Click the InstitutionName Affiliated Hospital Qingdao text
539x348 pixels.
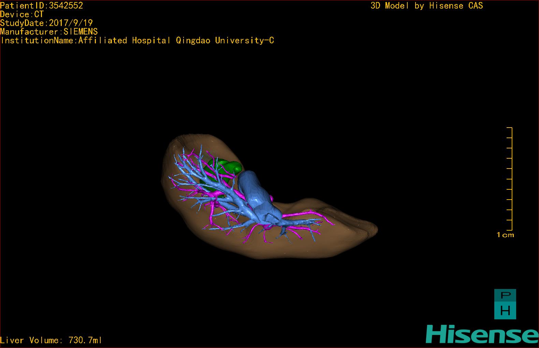click(137, 40)
